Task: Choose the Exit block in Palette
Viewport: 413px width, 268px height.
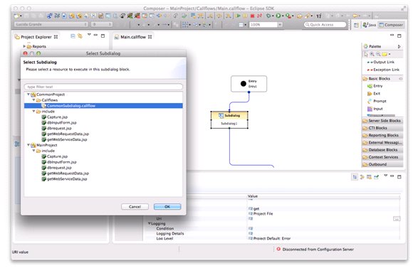Action: coord(374,93)
